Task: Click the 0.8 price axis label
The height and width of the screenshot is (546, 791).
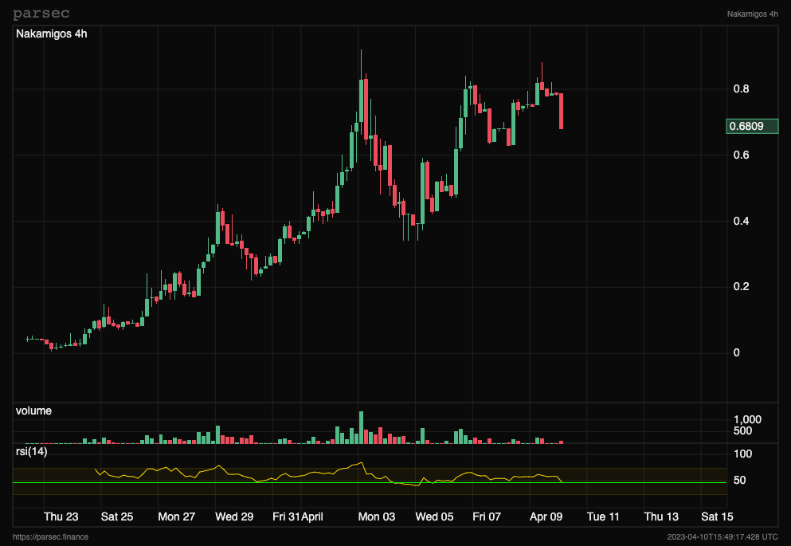Action: click(x=741, y=88)
